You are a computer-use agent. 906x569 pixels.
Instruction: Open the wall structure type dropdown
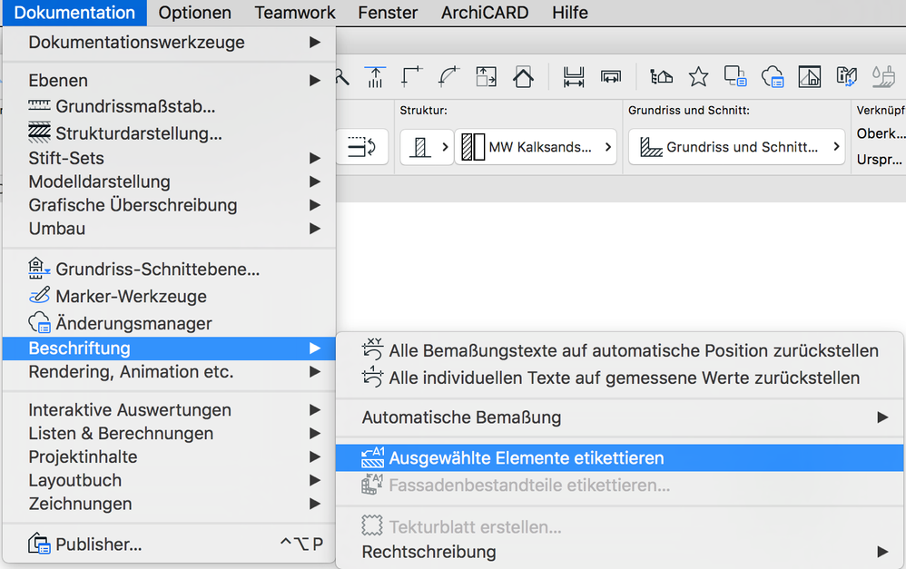(427, 147)
